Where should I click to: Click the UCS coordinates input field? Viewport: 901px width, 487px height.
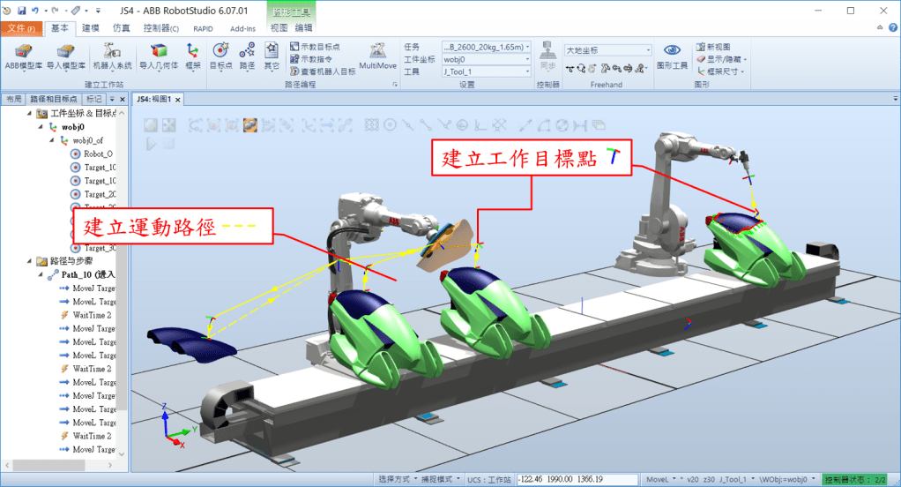tap(576, 479)
